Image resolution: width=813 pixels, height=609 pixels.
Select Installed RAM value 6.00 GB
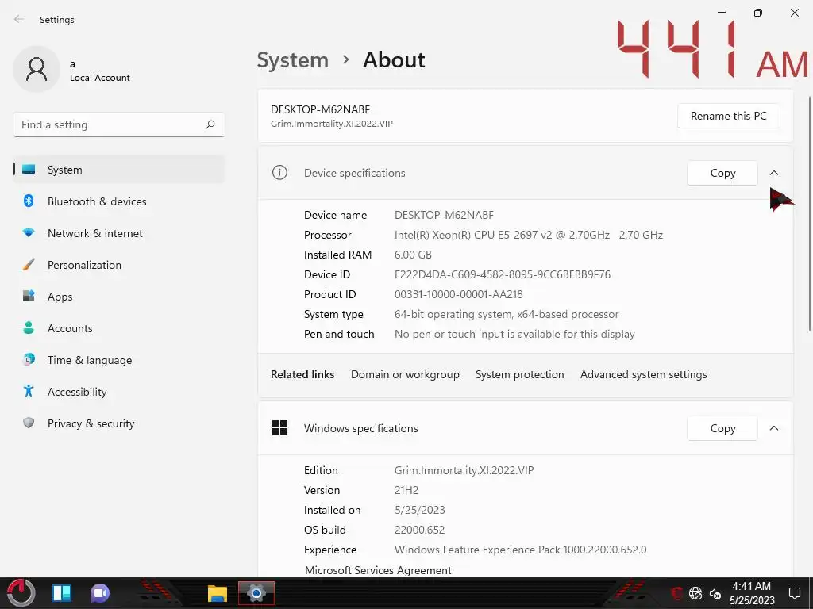[413, 255]
